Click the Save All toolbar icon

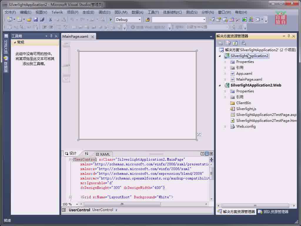click(x=42, y=19)
